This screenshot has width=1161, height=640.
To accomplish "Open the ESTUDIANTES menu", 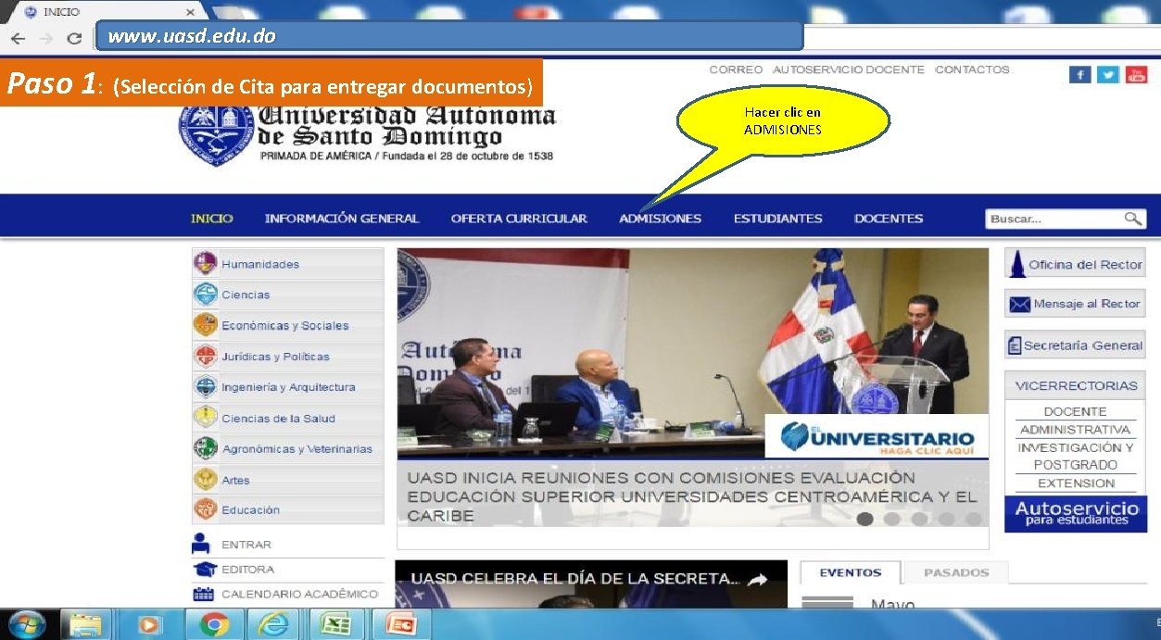I will (x=778, y=219).
